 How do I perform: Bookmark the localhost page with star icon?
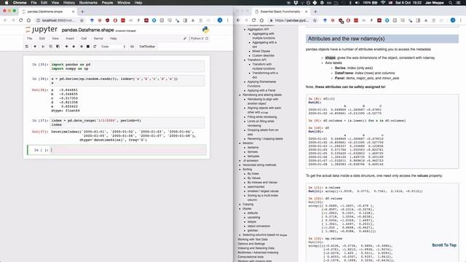(82, 20)
